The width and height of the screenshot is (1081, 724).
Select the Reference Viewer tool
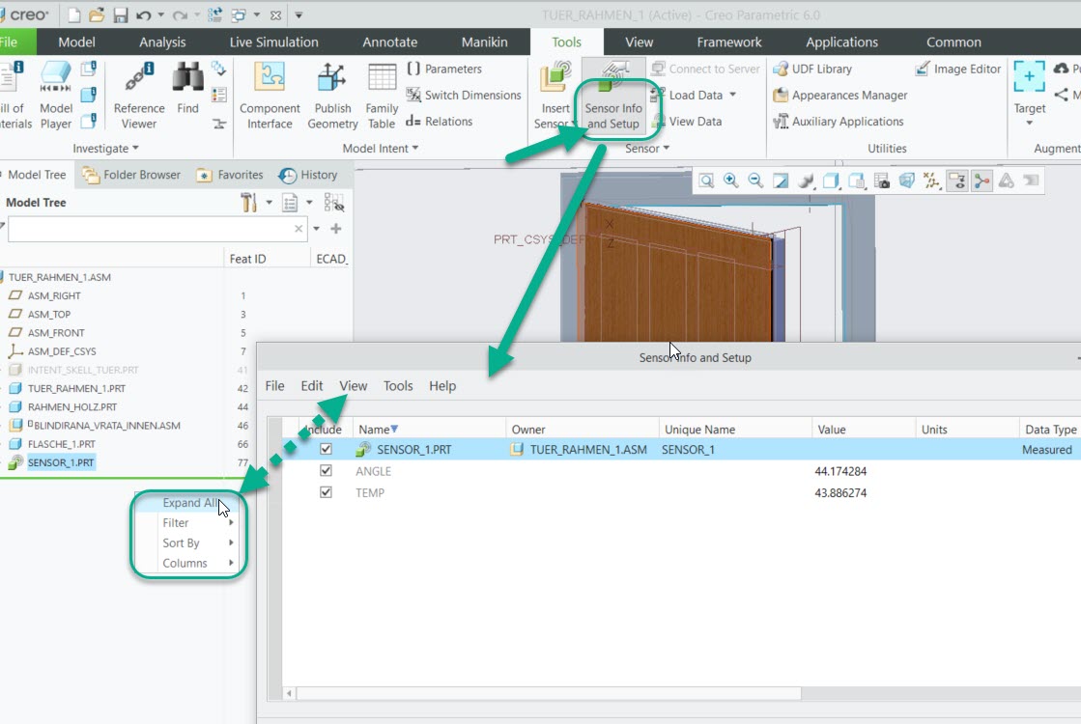click(x=138, y=95)
